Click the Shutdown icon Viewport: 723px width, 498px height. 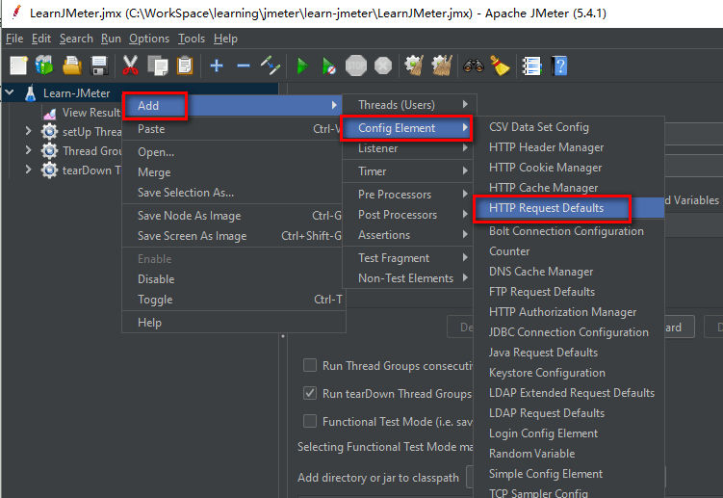(383, 66)
